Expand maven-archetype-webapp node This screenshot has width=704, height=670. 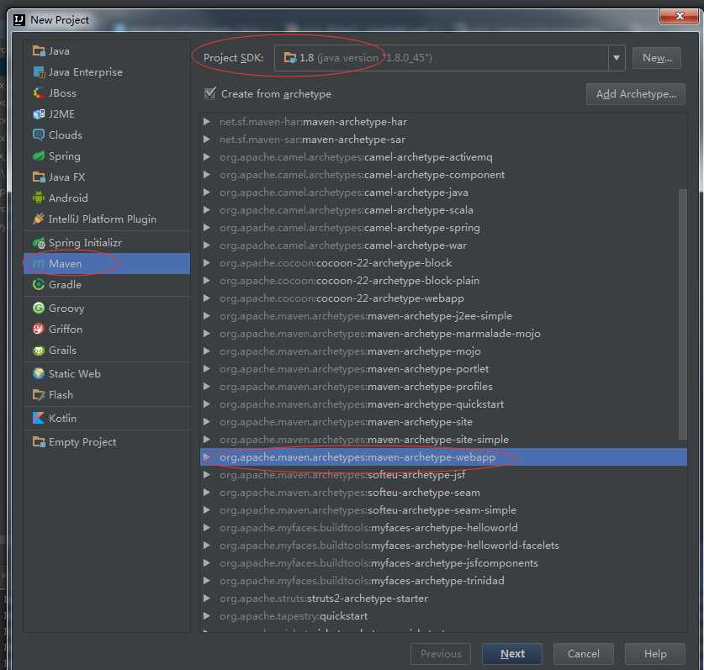207,457
